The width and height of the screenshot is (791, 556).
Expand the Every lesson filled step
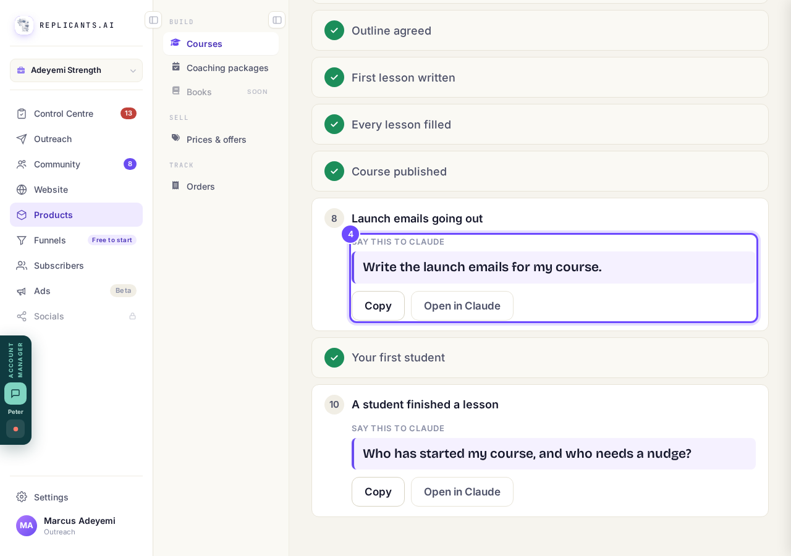tap(540, 124)
